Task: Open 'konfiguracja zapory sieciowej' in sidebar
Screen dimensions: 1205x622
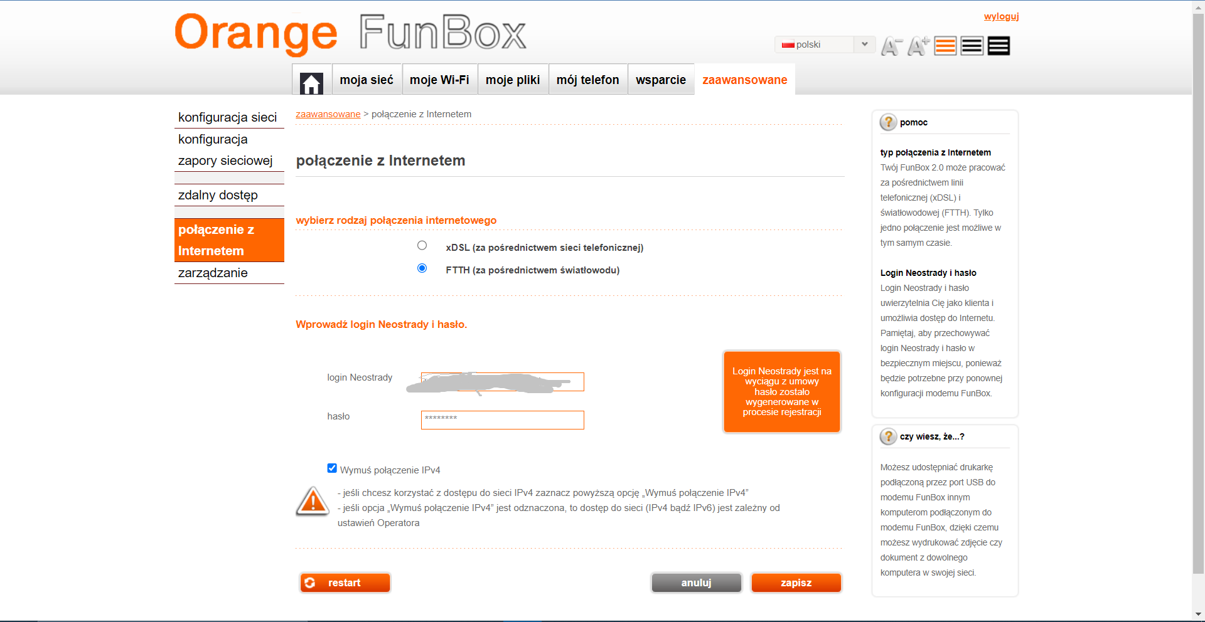Action: pos(229,150)
